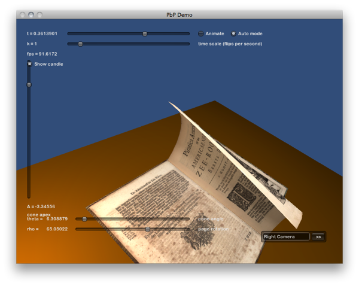Minimize the PbP Demo window
This screenshot has height=286, width=359.
(x=31, y=15)
